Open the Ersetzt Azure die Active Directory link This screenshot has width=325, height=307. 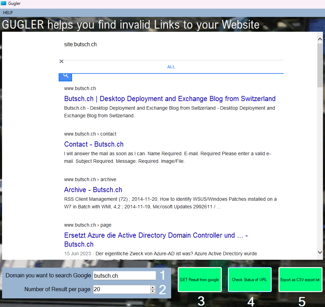tap(156, 240)
